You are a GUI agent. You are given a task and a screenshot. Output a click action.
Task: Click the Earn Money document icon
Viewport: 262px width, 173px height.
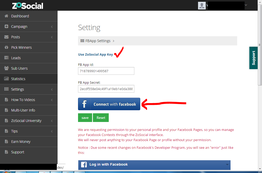point(6,142)
